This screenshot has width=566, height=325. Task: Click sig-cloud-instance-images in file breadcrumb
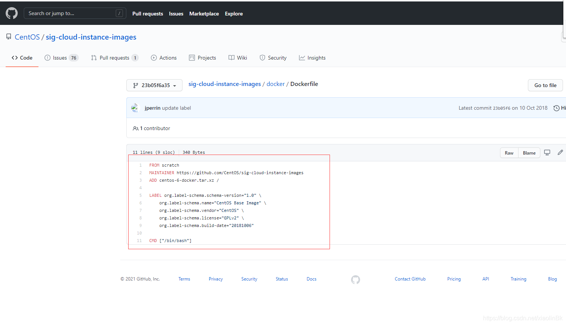(225, 84)
